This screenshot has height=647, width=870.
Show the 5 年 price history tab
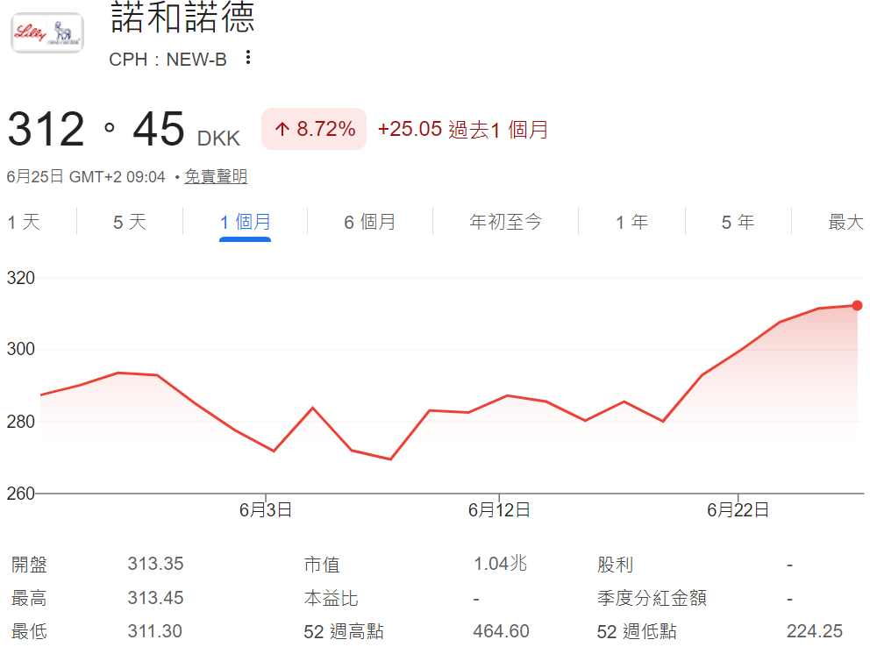(738, 222)
